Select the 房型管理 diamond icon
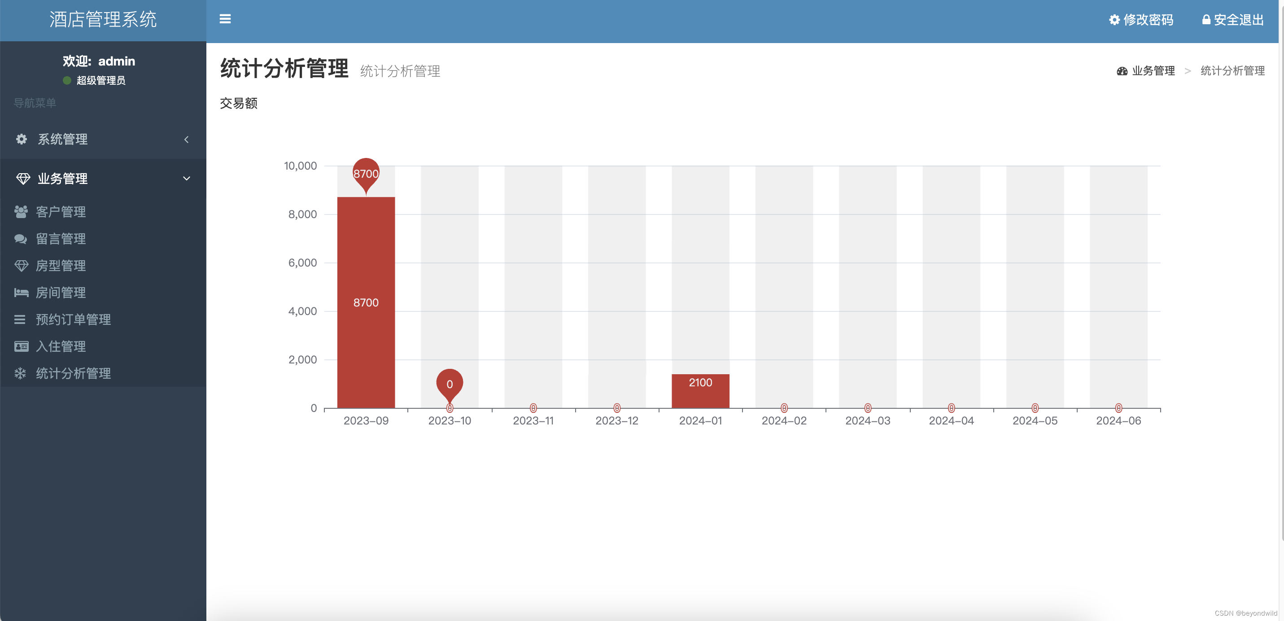Image resolution: width=1284 pixels, height=621 pixels. point(21,266)
